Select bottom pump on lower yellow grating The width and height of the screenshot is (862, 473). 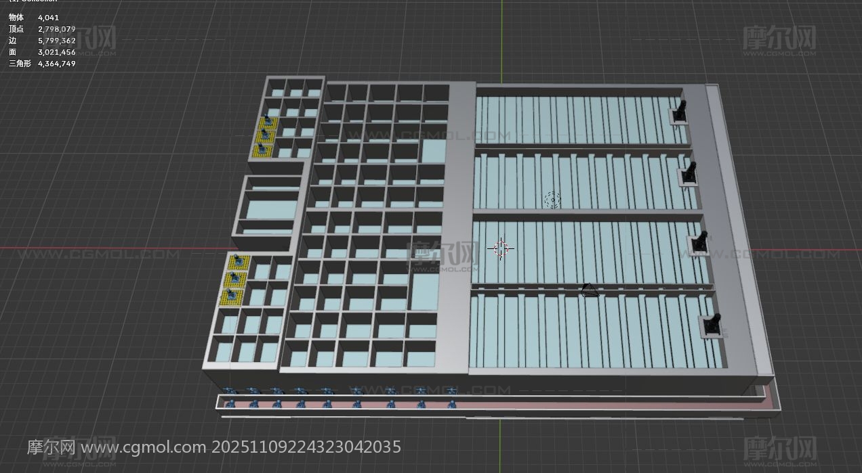pyautogui.click(x=235, y=294)
